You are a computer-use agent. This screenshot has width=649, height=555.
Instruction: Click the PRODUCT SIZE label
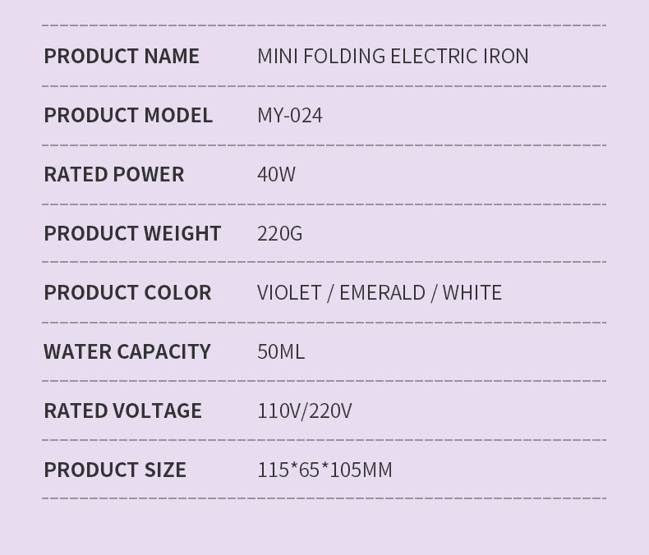115,470
